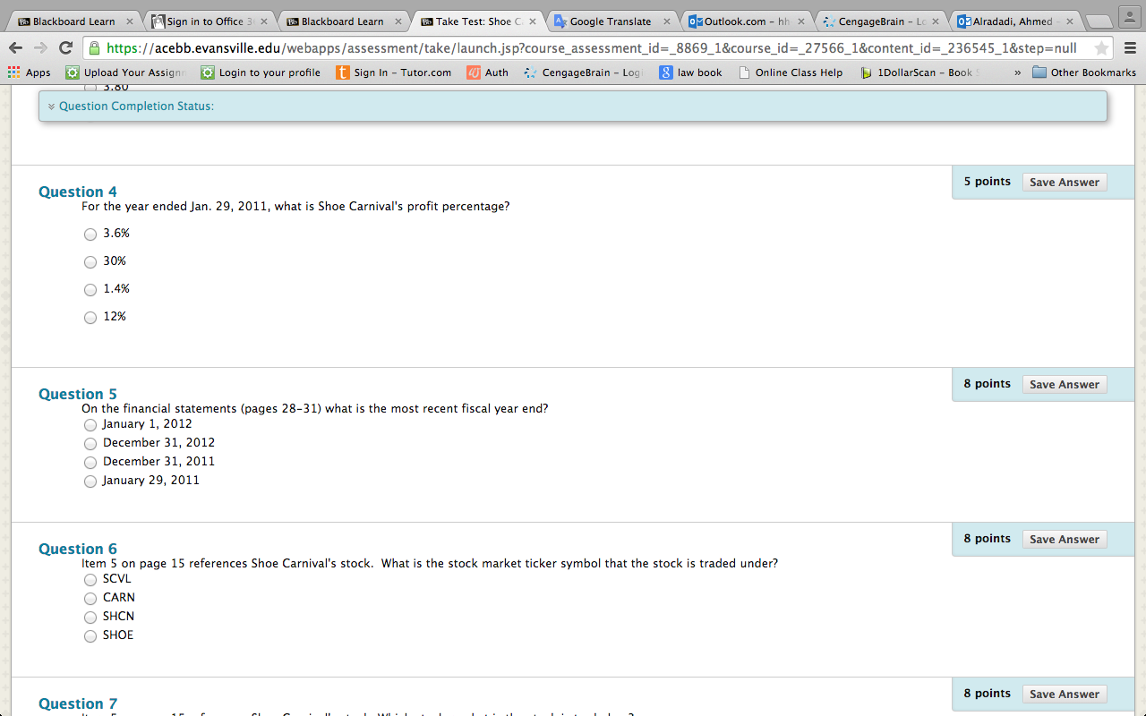The height and width of the screenshot is (716, 1146).
Task: Switch to the Outlook.com tab
Action: (x=745, y=21)
